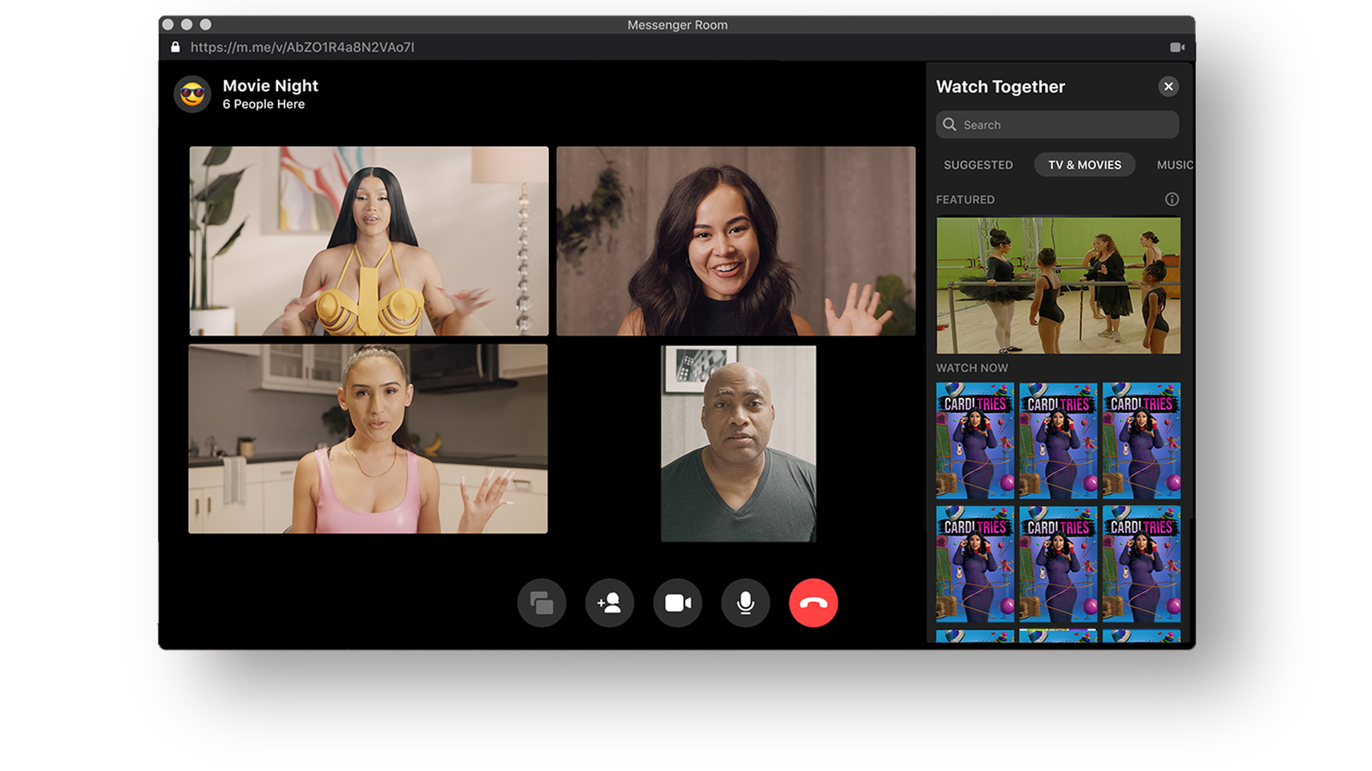Close the Watch Together panel
Image resolution: width=1372 pixels, height=771 pixels.
pyautogui.click(x=1168, y=86)
